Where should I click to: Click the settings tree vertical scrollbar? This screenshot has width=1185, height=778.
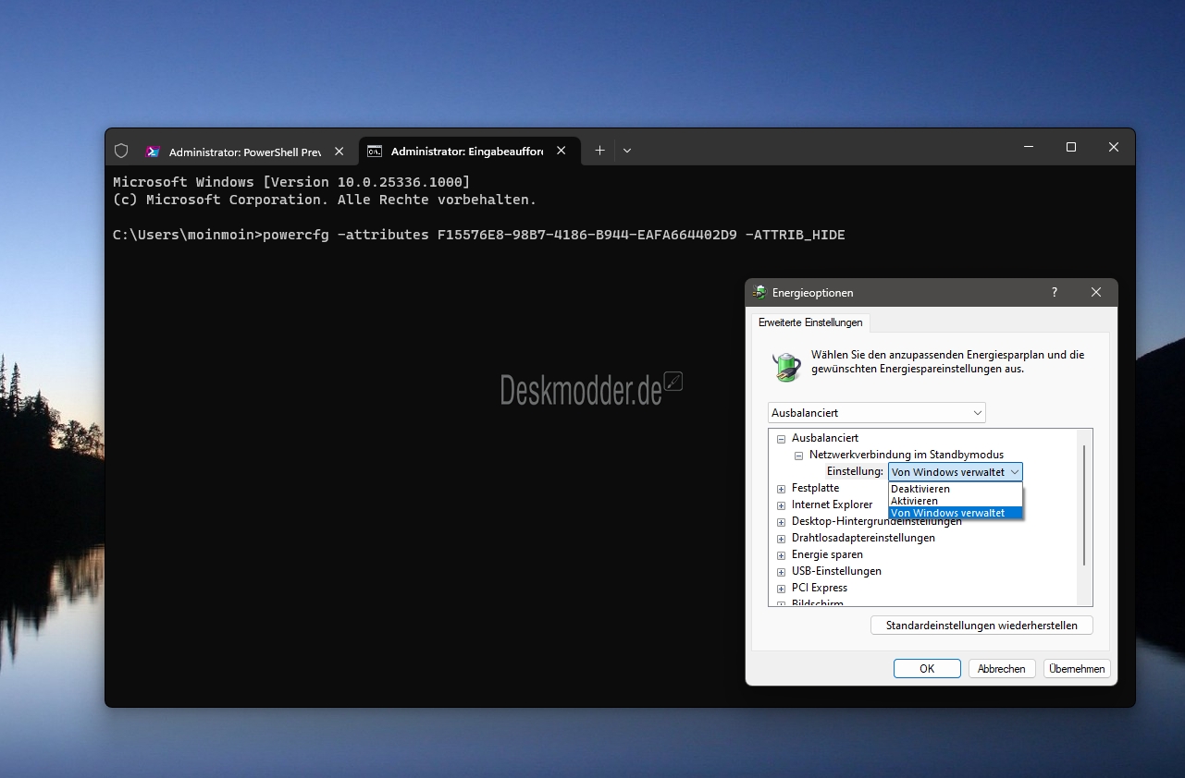point(1084,504)
